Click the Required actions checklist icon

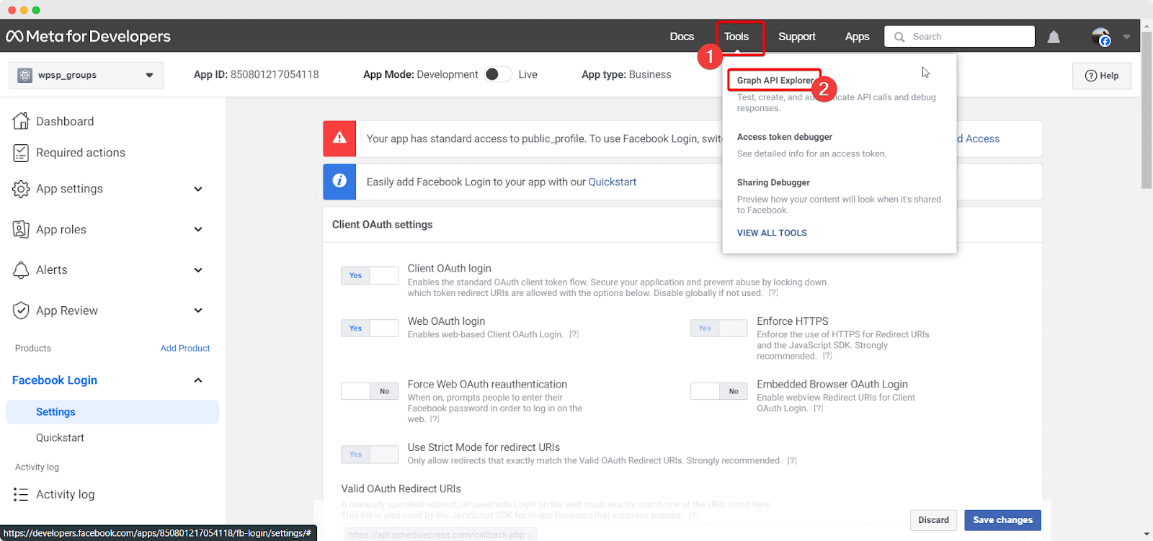21,153
